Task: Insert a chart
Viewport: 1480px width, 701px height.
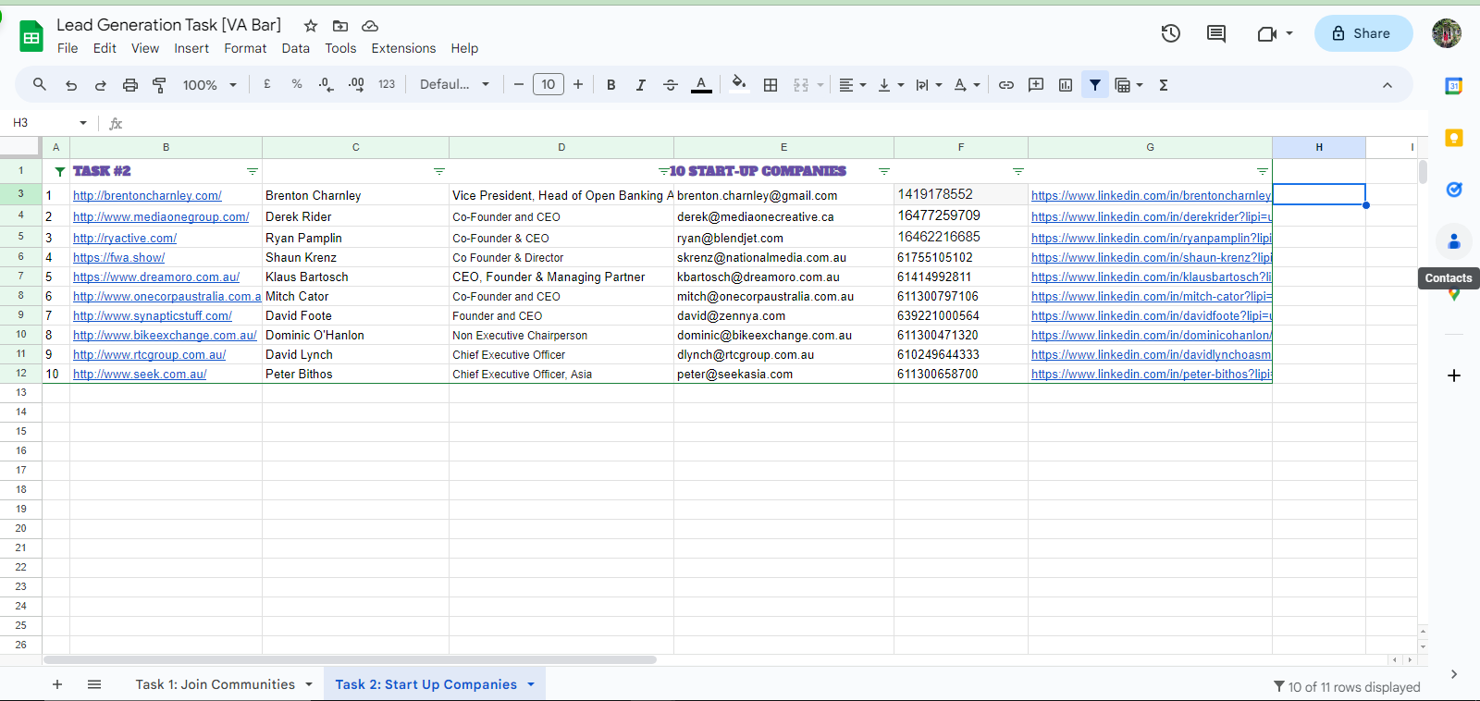Action: tap(1066, 85)
